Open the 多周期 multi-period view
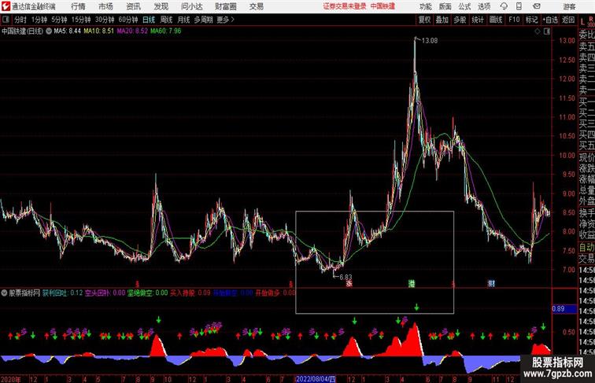This screenshot has height=383, width=595. tap(203, 20)
